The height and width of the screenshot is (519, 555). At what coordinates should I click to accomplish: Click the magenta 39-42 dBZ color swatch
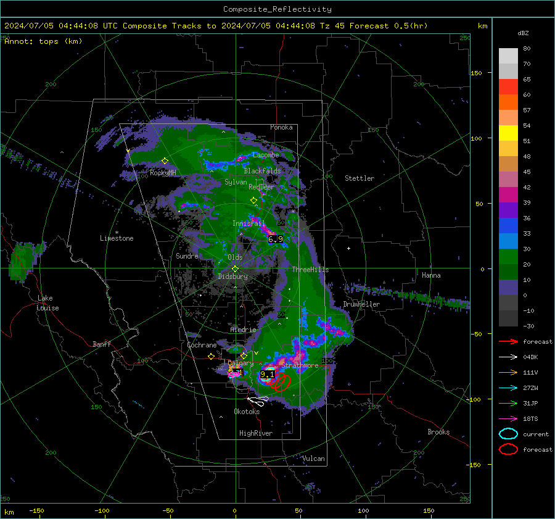tap(508, 195)
